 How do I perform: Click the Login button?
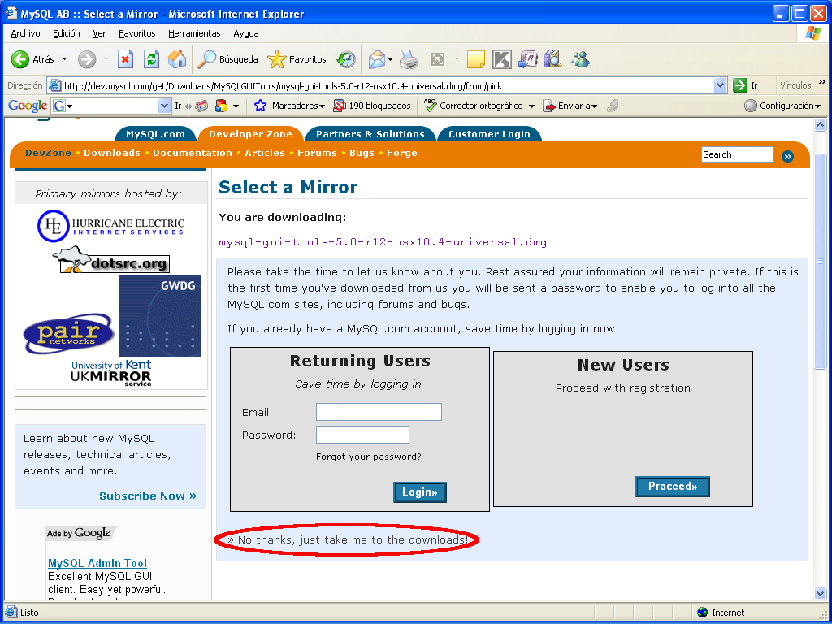(x=420, y=492)
